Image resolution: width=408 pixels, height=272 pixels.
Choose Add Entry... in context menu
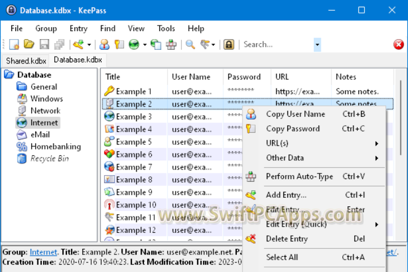(314, 195)
